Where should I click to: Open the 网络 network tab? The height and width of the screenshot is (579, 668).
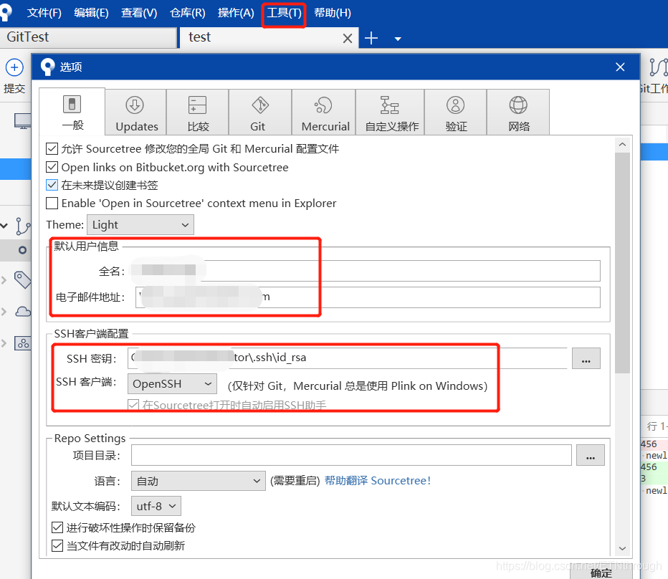click(x=518, y=113)
